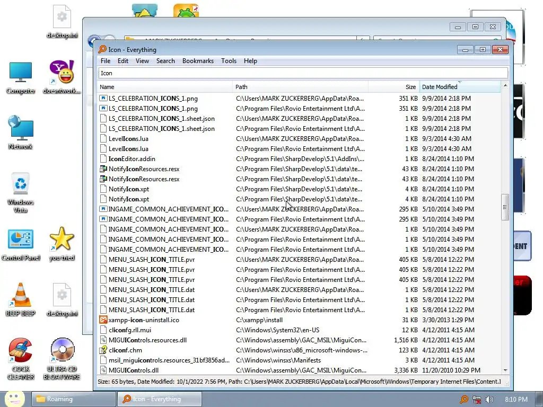The height and width of the screenshot is (407, 543).
Task: Select the cliconfg.rll.mui file name
Action: (130, 330)
